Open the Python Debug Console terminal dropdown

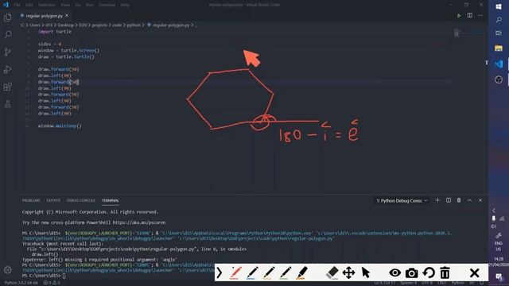point(402,201)
